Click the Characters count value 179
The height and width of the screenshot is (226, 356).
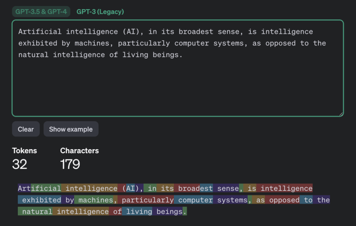pyautogui.click(x=70, y=164)
